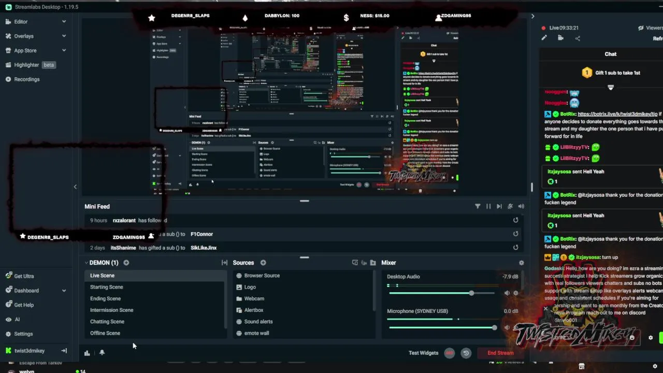Open scene transitions icon
This screenshot has width=663, height=373.
coord(224,263)
